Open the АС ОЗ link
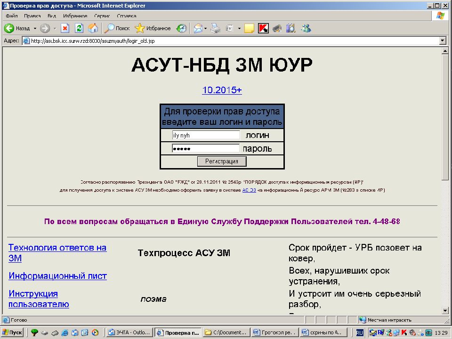Viewport: 452px width, 339px height. [249, 190]
